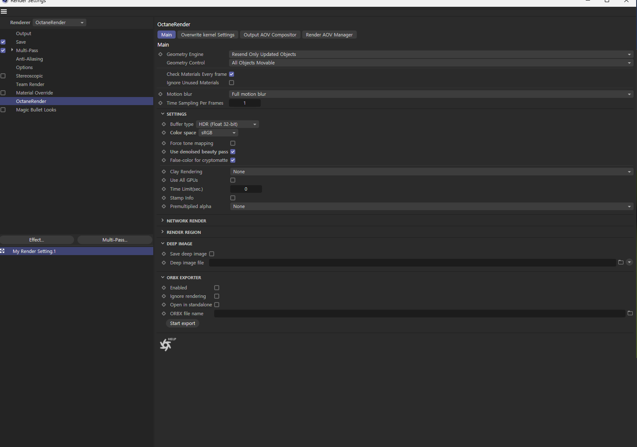This screenshot has width=637, height=447.
Task: Click the keyframe diamond beside ORBX file name
Action: (164, 314)
